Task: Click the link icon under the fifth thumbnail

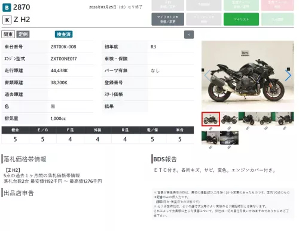Action: coord(285,128)
